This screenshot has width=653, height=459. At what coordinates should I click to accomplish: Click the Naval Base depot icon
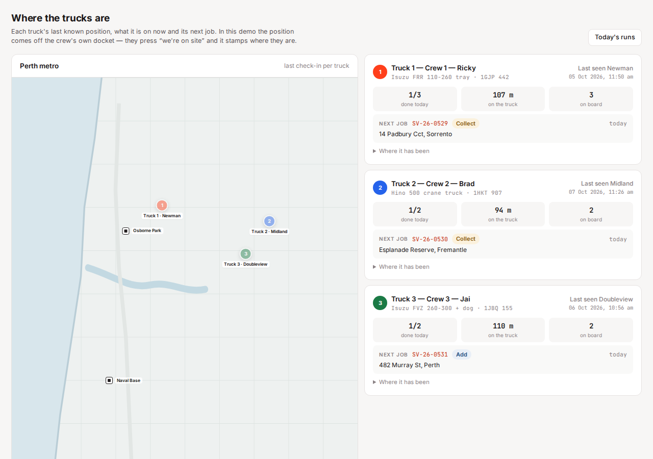pos(109,380)
